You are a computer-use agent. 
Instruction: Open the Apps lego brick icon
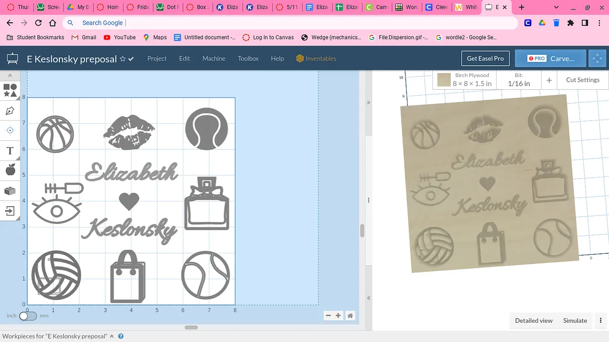(10, 191)
